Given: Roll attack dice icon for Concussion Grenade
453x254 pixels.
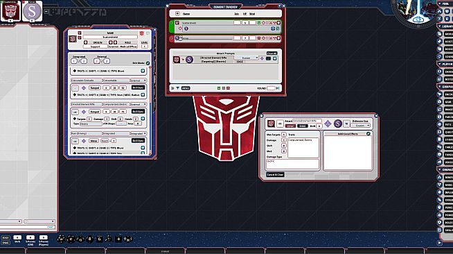Looking at the screenshot, I should tap(84, 87).
